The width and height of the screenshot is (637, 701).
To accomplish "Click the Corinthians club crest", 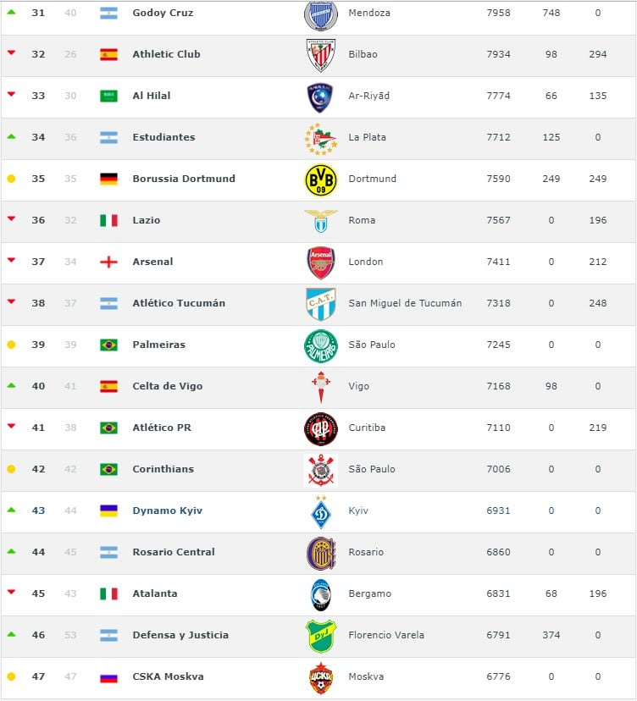I will 320,470.
